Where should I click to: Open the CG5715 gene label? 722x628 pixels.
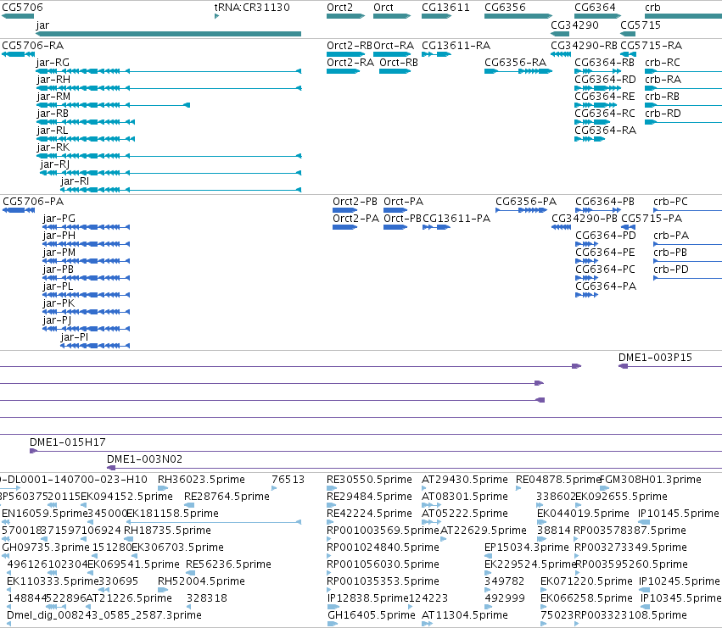tap(641, 25)
